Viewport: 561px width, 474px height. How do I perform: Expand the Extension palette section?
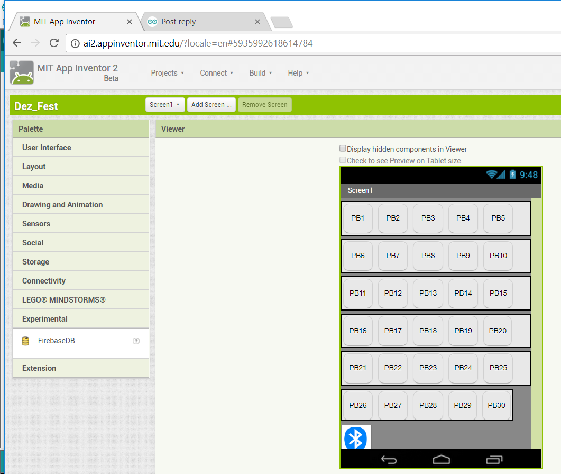81,368
